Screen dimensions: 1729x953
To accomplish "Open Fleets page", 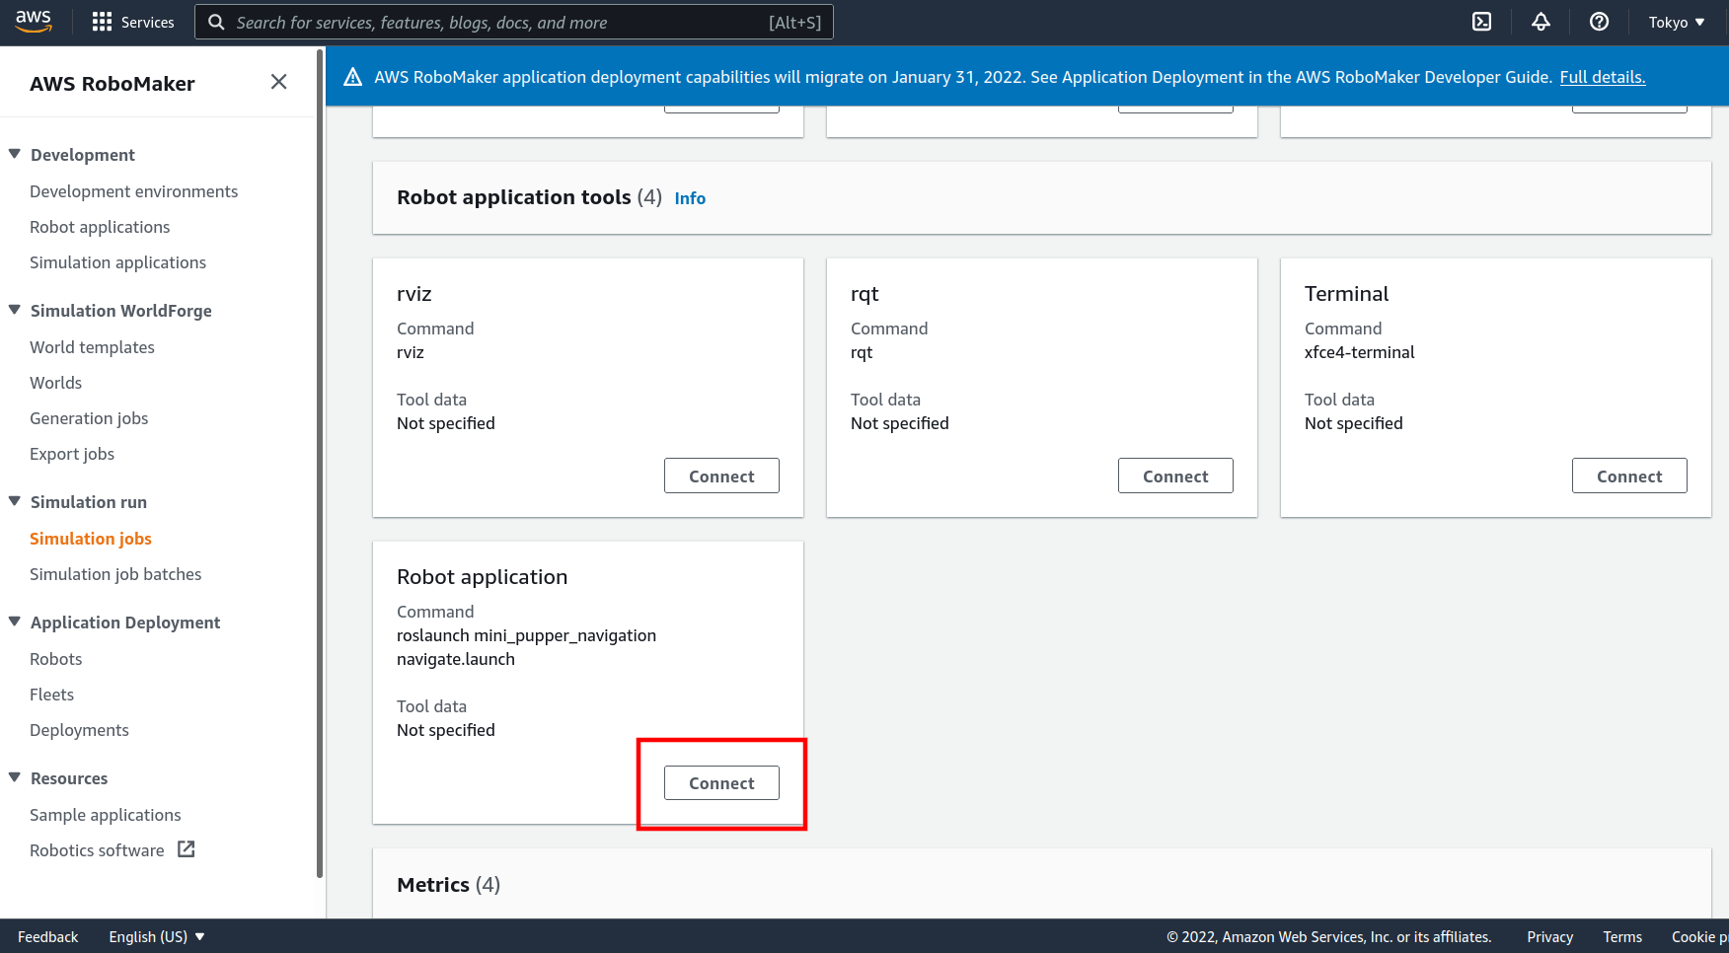I will [51, 695].
